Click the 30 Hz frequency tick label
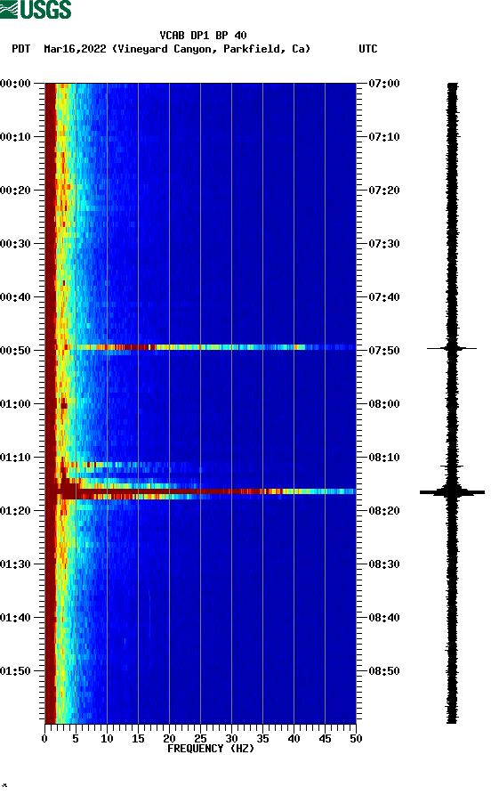Screen dimensions: 491x795 click(x=231, y=739)
